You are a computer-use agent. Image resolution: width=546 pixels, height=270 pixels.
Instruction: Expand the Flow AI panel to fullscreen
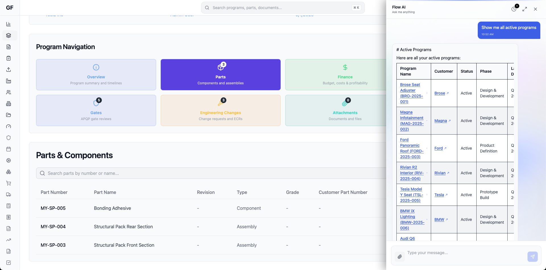[x=525, y=9]
